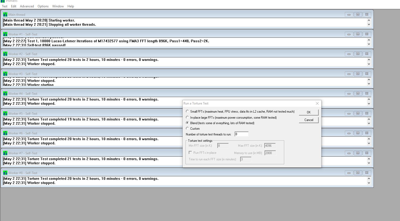The height and width of the screenshot is (221, 400).
Task: Click the Worker #3 window icon
Action: coord(5,74)
